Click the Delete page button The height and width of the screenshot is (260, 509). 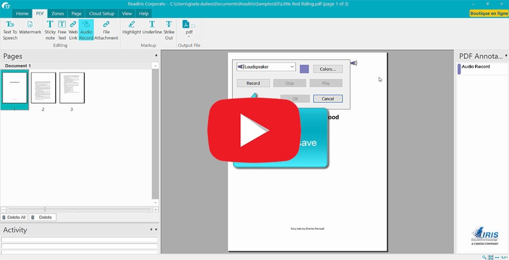coord(43,217)
